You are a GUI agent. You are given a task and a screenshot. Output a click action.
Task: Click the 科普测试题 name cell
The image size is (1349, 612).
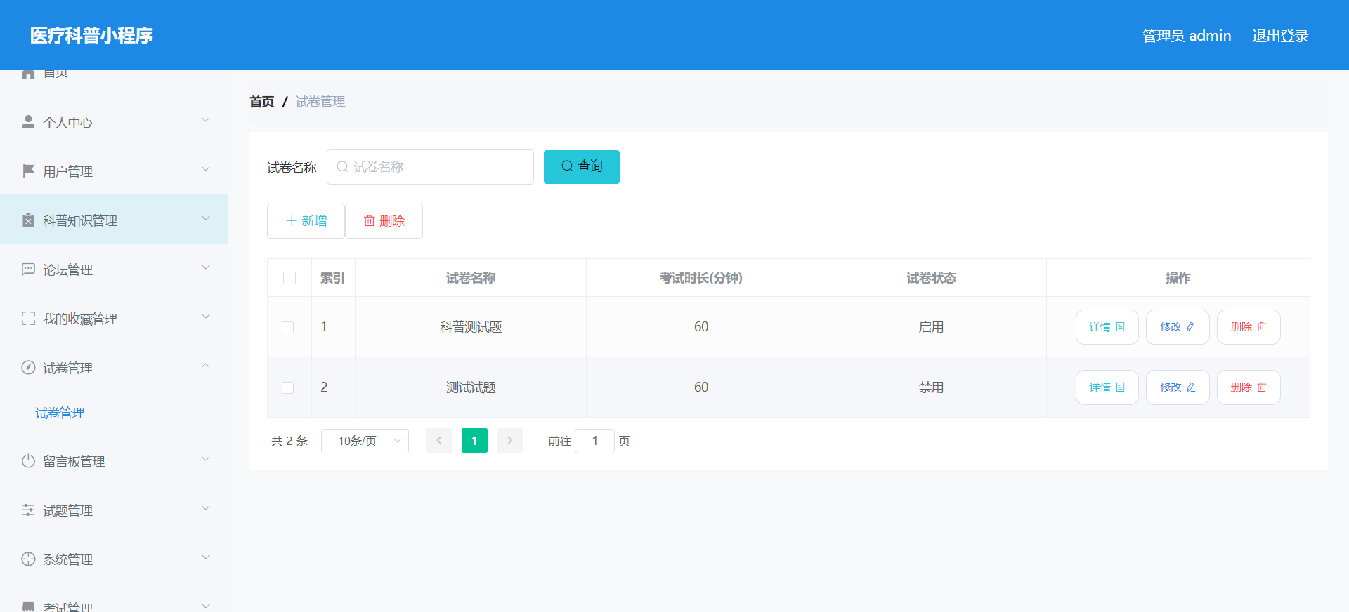[x=471, y=327]
